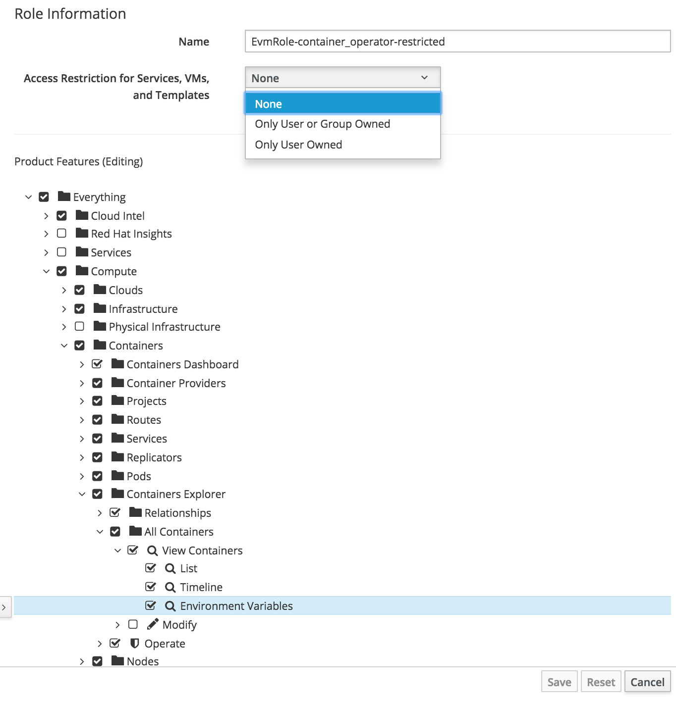Open the Access Restriction dropdown
The height and width of the screenshot is (702, 676).
click(342, 78)
